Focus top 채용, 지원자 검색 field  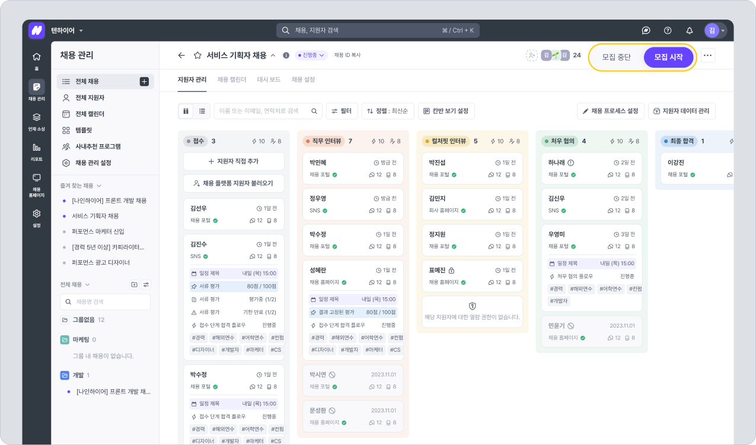(378, 30)
